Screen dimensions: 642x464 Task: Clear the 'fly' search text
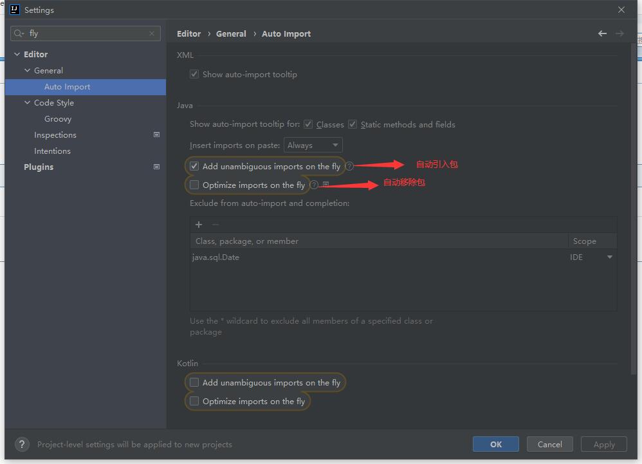[152, 33]
